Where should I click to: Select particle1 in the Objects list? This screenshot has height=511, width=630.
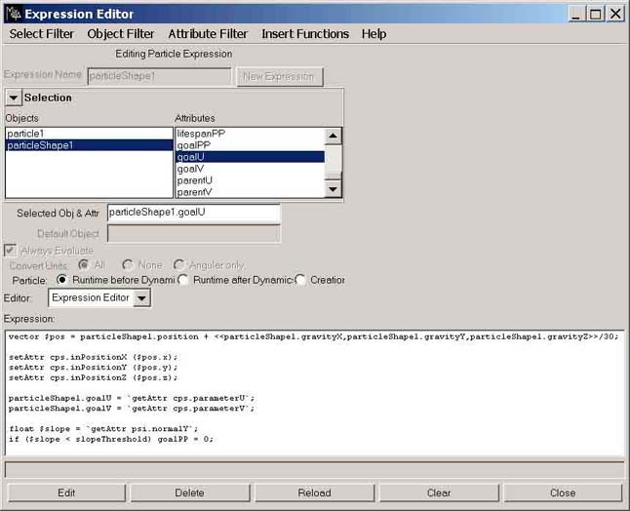(25, 134)
